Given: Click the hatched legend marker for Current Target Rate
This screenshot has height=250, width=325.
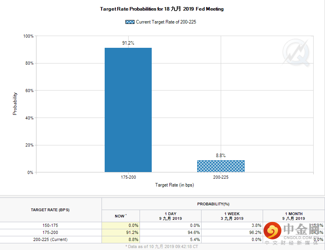Looking at the screenshot, I should (x=129, y=22).
